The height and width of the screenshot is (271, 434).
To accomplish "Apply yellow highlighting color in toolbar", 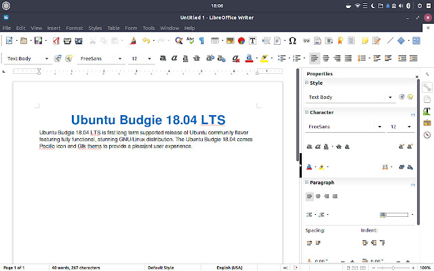I will pyautogui.click(x=264, y=58).
